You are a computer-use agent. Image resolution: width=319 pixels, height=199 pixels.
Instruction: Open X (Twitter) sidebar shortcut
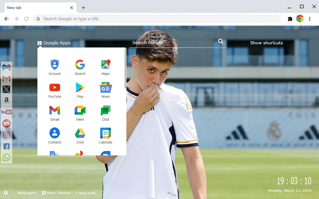(x=6, y=89)
